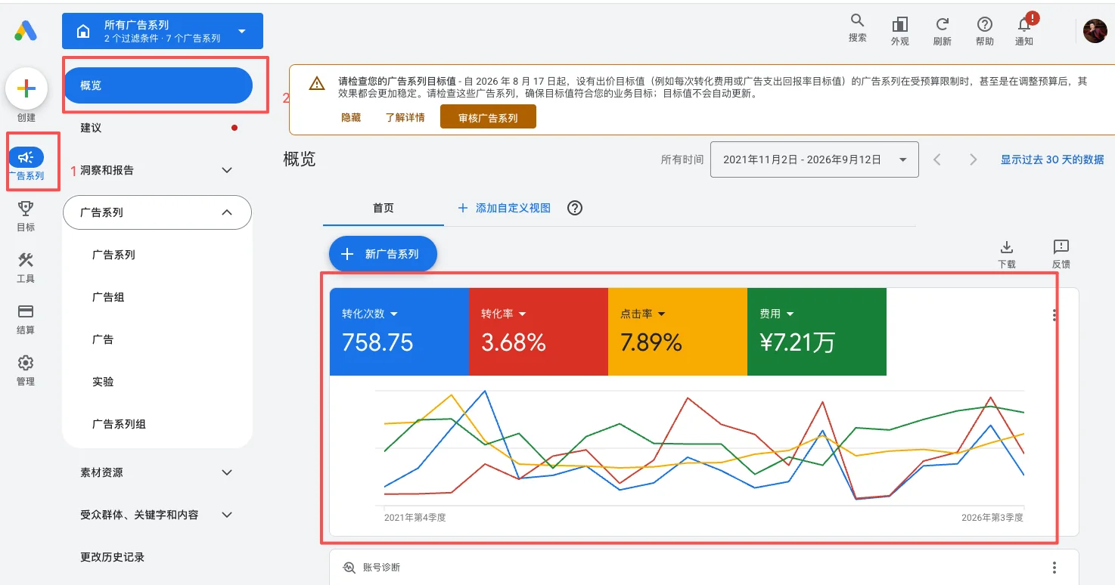The height and width of the screenshot is (585, 1115).
Task: Expand 素材资源 section
Action: [227, 472]
